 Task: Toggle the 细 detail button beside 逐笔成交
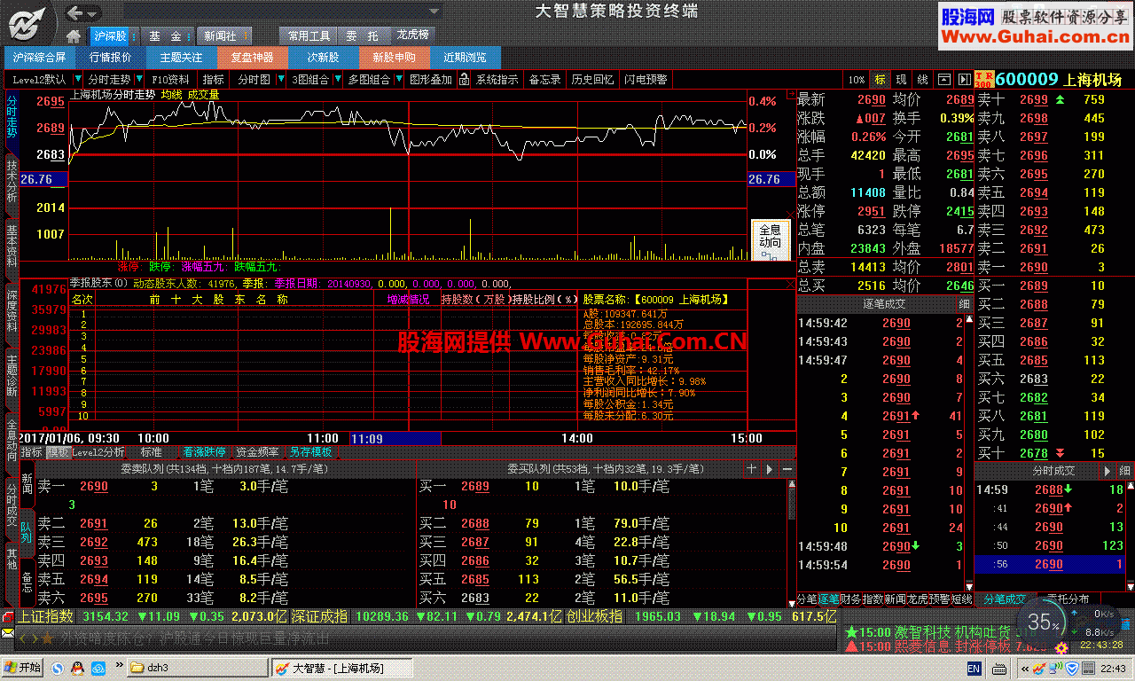tap(964, 304)
